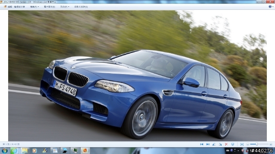
Task: Restore the Photo Gallery window
Action: pos(263,2)
